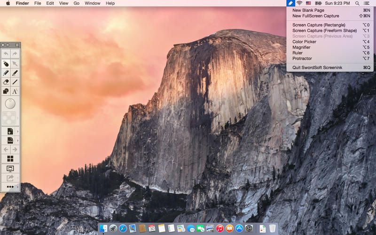The width and height of the screenshot is (376, 235).
Task: Select the shapes tool
Action: point(6,91)
